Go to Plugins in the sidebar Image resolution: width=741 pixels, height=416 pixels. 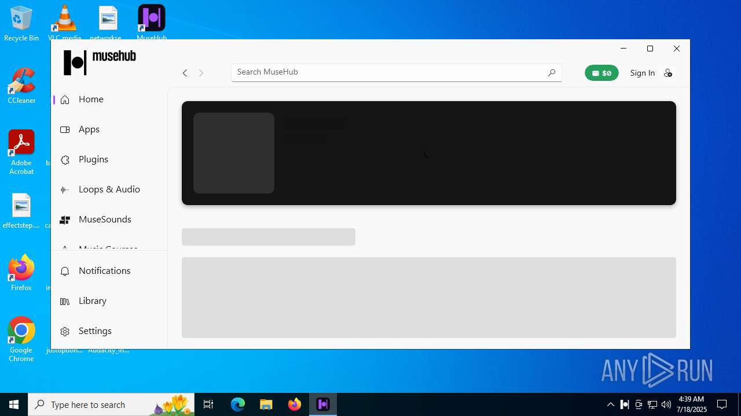109,159
